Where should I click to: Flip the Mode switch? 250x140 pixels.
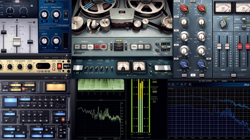pos(244,27)
